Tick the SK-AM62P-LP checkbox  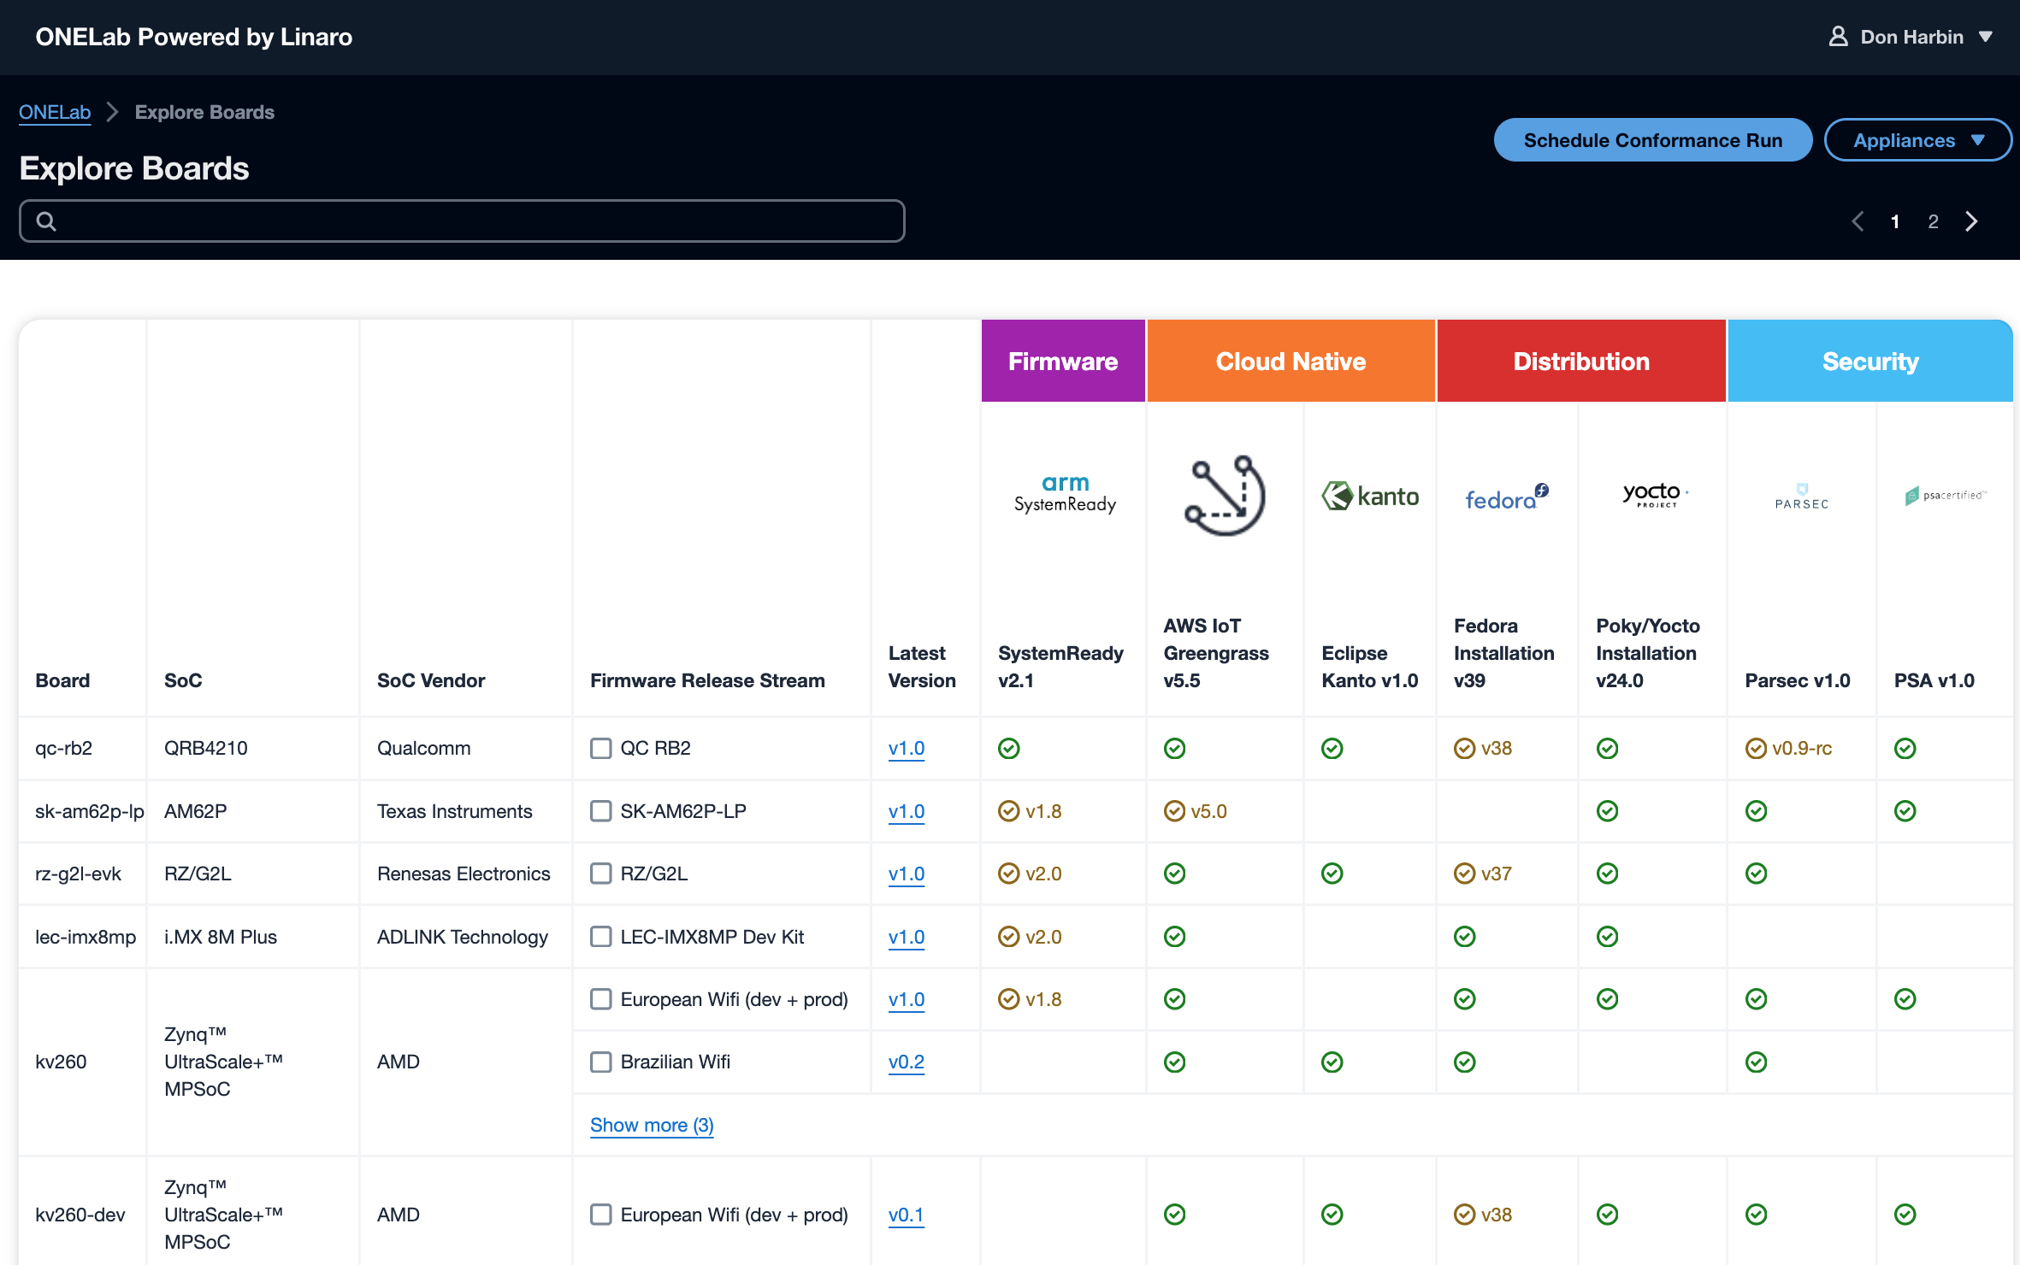[601, 811]
